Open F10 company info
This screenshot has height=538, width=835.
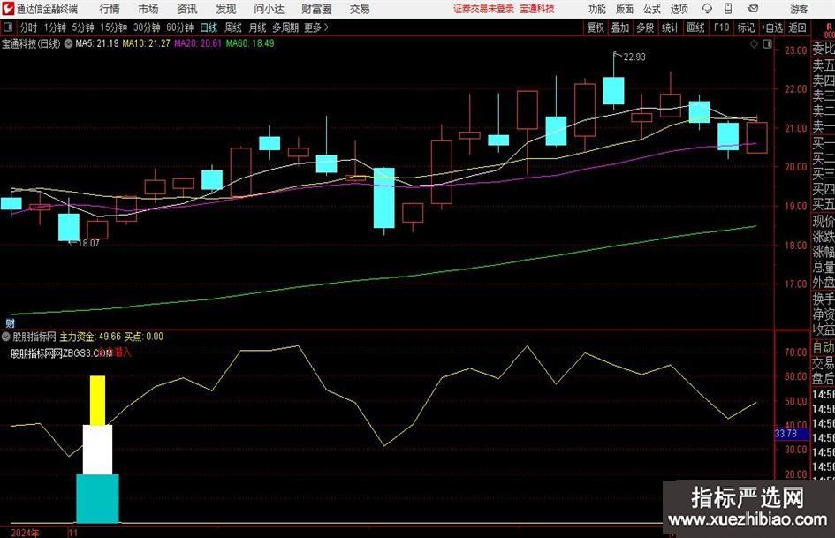click(721, 27)
